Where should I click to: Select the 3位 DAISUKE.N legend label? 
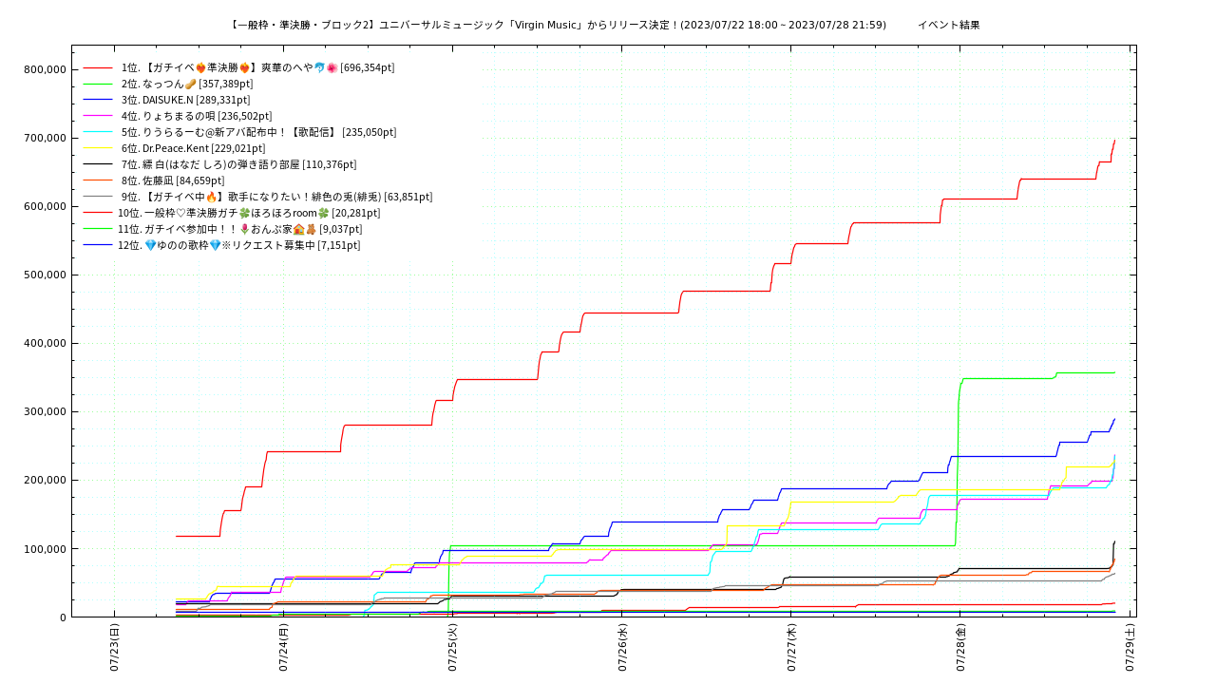coord(185,100)
